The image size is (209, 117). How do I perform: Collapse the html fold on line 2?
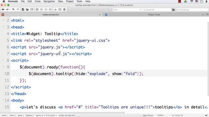coord(3,20)
